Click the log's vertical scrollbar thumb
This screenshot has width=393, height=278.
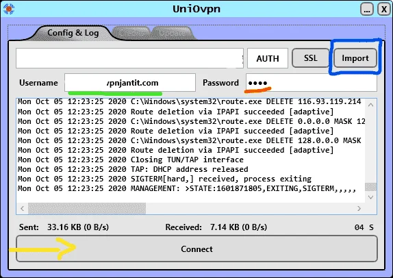click(x=370, y=187)
